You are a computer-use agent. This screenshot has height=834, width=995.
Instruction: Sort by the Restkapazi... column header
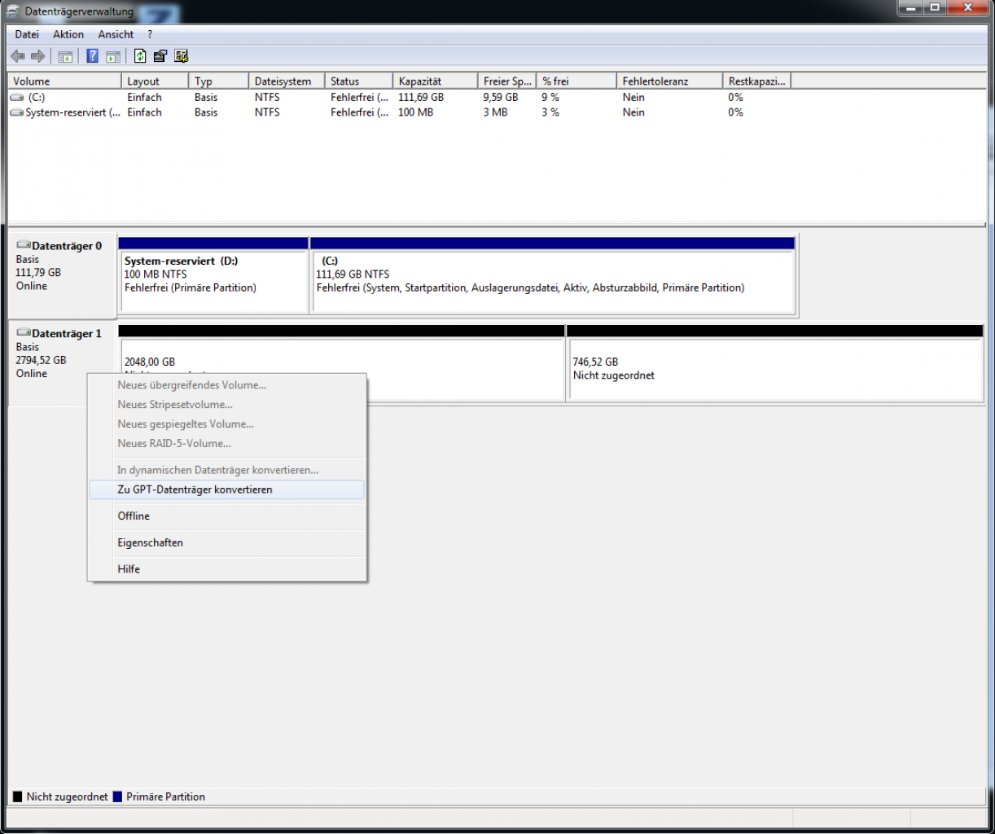point(756,81)
